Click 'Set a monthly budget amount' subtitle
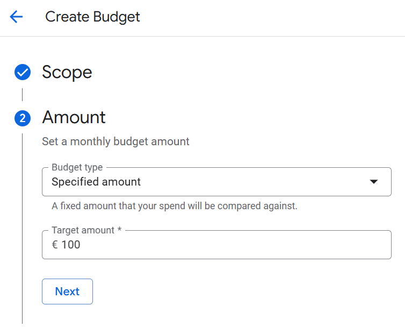This screenshot has width=405, height=327. pos(115,141)
